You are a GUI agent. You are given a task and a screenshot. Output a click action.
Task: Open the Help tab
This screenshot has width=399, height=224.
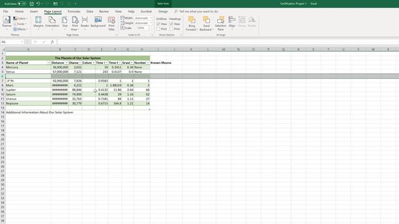[x=131, y=11]
